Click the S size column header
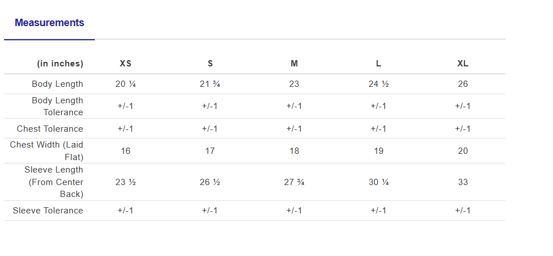Screen dimensions: 553x256 click(210, 64)
